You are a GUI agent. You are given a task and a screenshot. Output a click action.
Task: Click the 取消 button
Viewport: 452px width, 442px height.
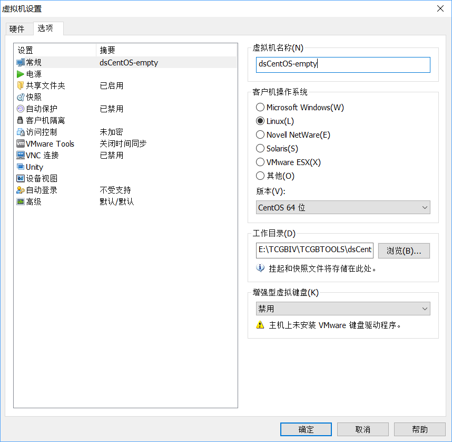[x=362, y=429]
